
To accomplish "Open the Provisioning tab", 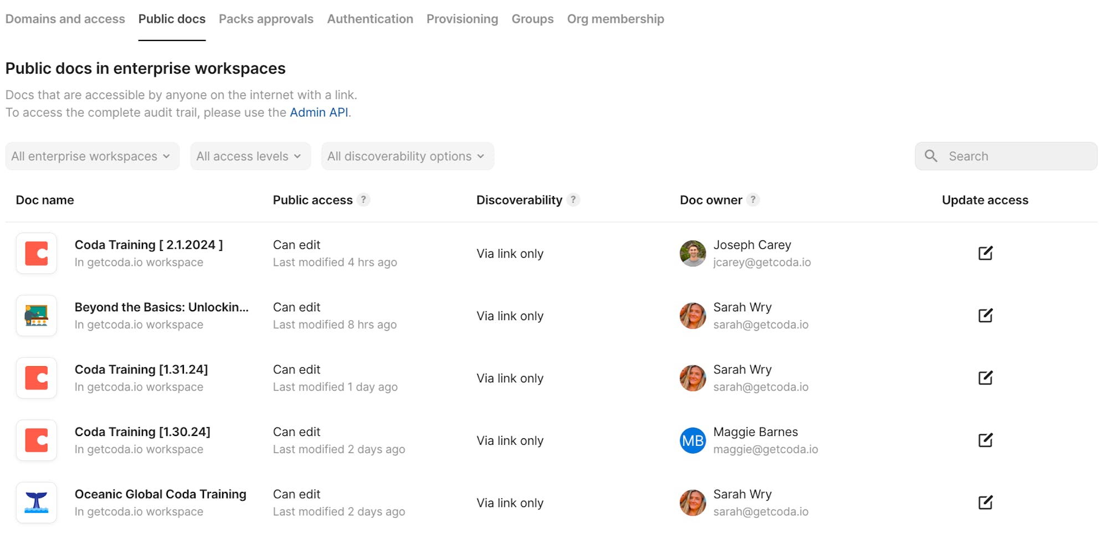I will pyautogui.click(x=462, y=19).
